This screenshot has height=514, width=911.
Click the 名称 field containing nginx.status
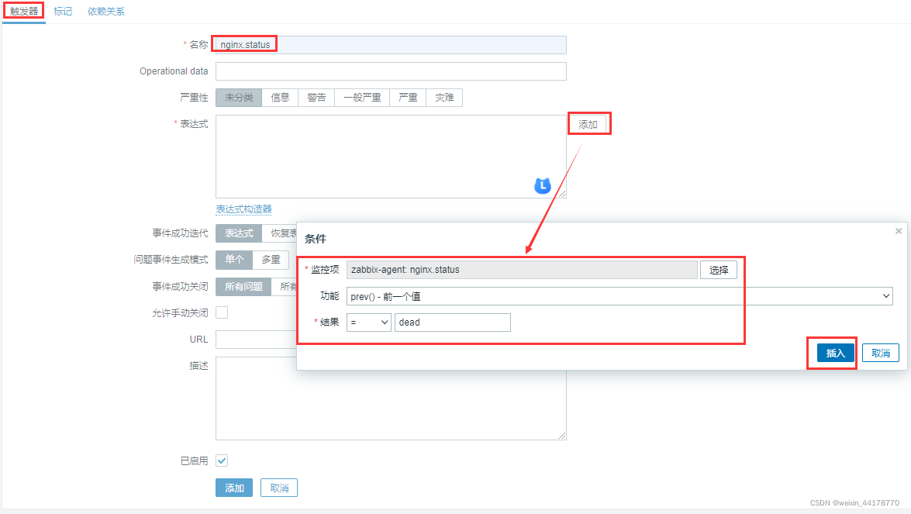[391, 45]
